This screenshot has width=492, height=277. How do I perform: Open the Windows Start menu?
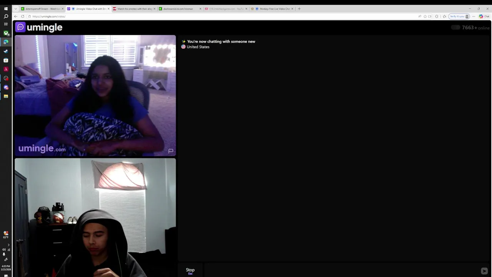6,8
